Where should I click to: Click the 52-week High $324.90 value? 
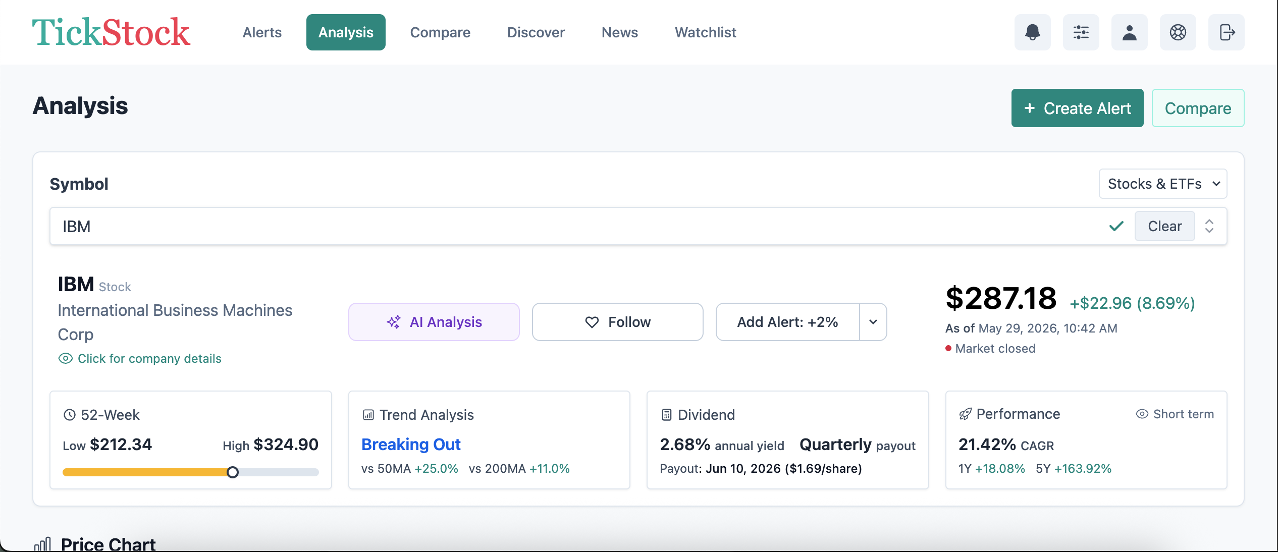(x=271, y=445)
